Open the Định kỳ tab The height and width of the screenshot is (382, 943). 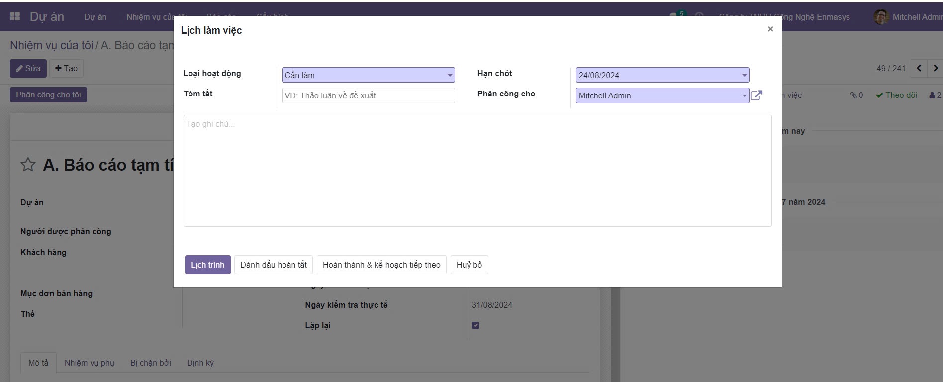pyautogui.click(x=200, y=363)
